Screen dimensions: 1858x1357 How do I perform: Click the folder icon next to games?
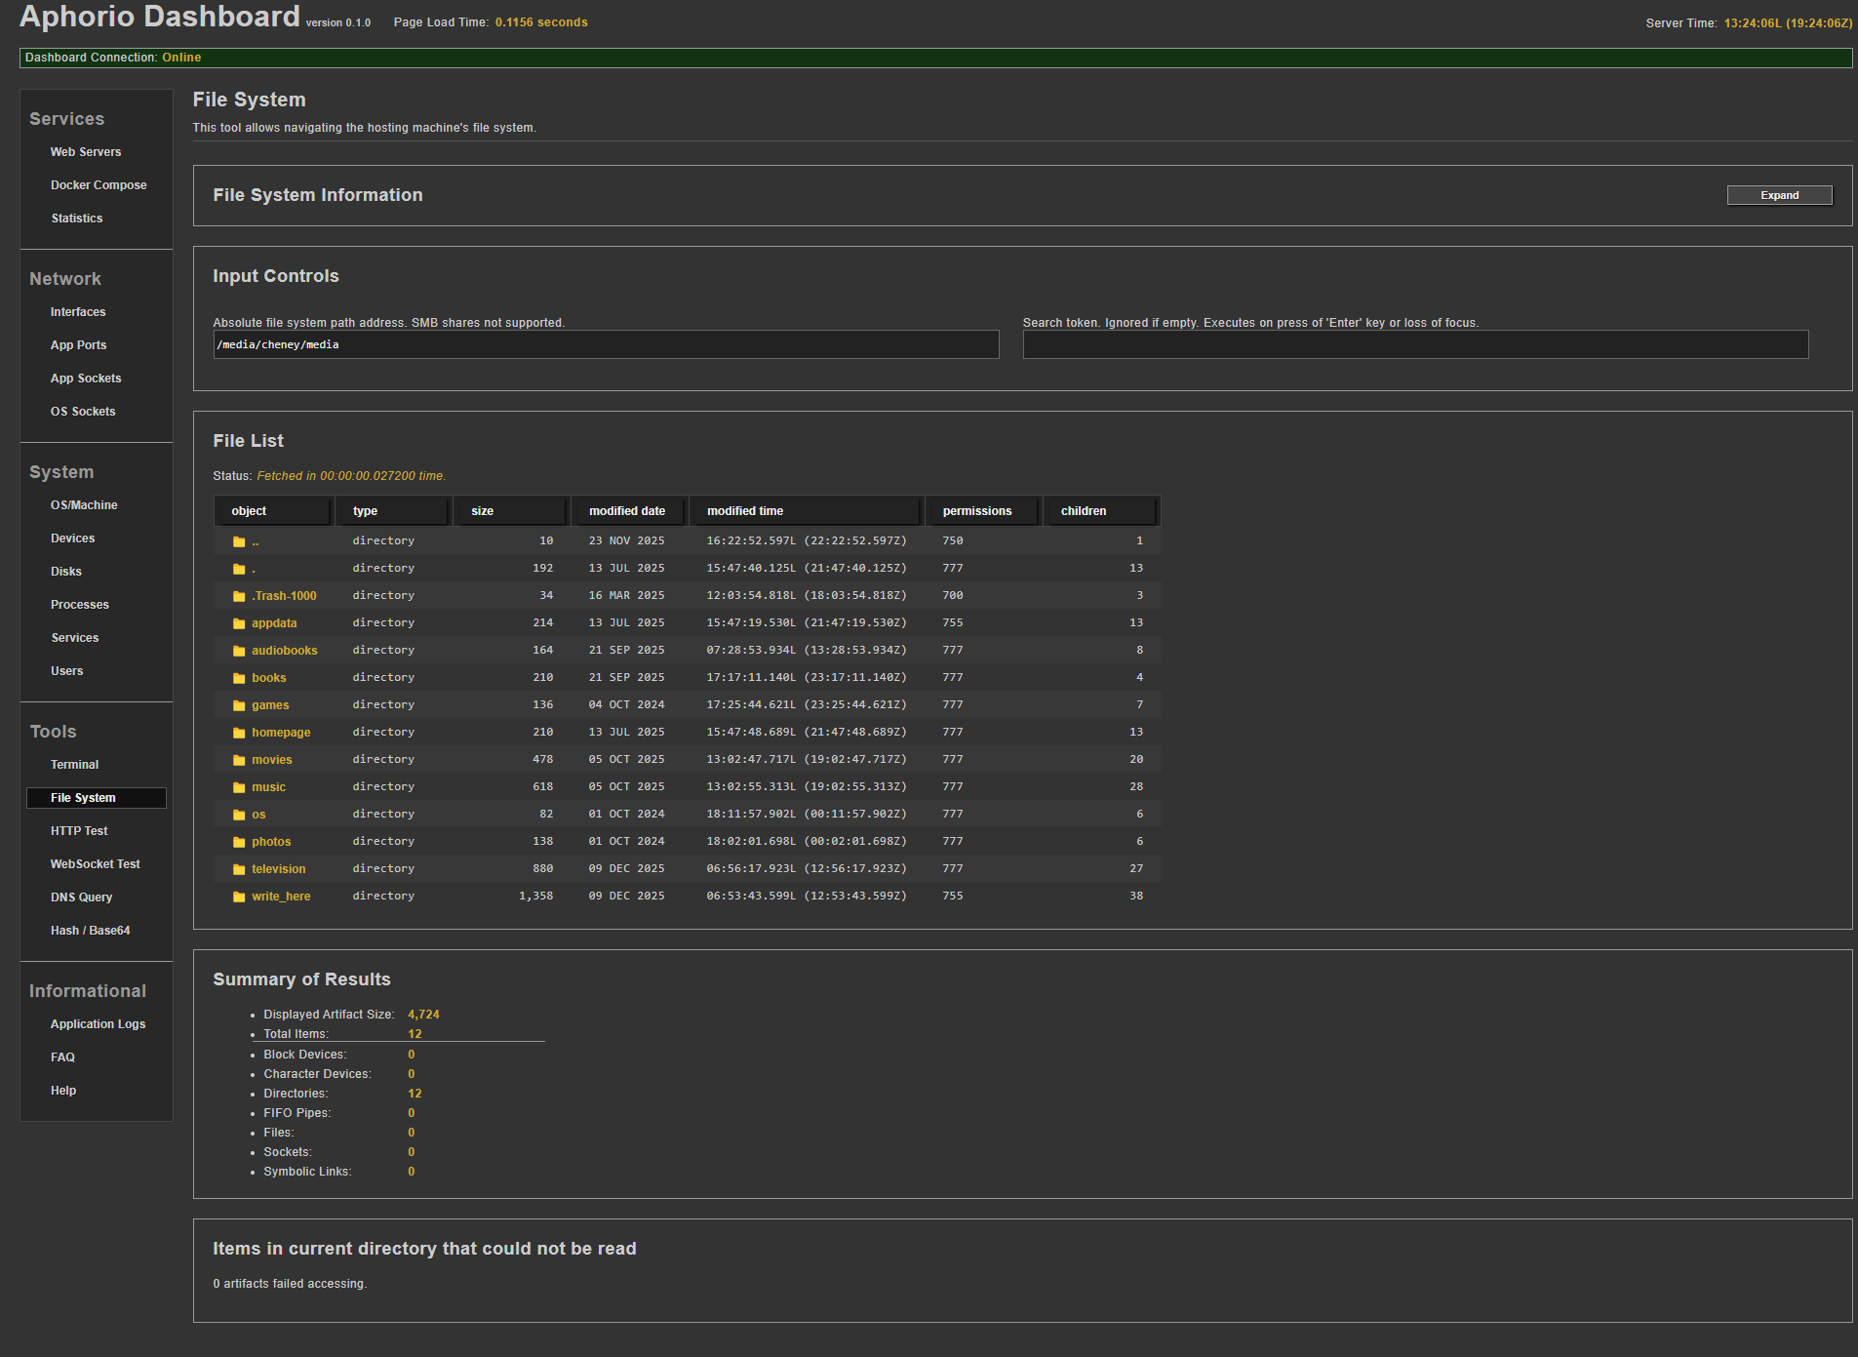pyautogui.click(x=239, y=705)
